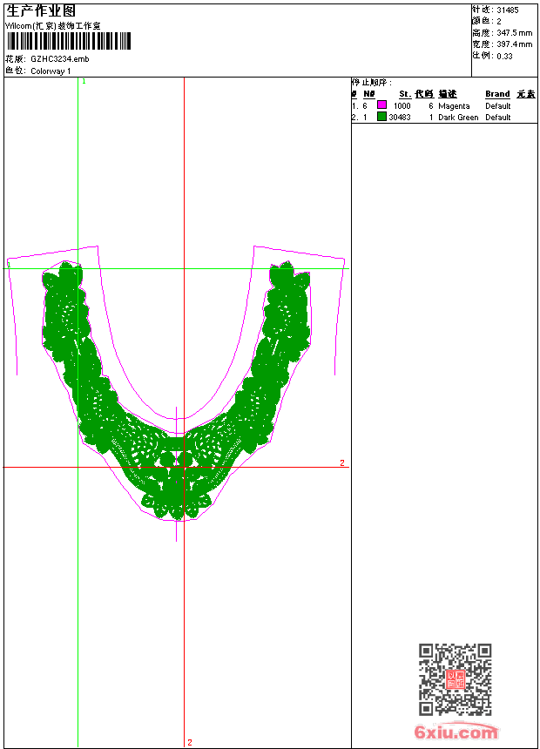Viewport: 540px width, 749px height.
Task: Click the 生产作业图 worksheet title
Action: point(41,10)
